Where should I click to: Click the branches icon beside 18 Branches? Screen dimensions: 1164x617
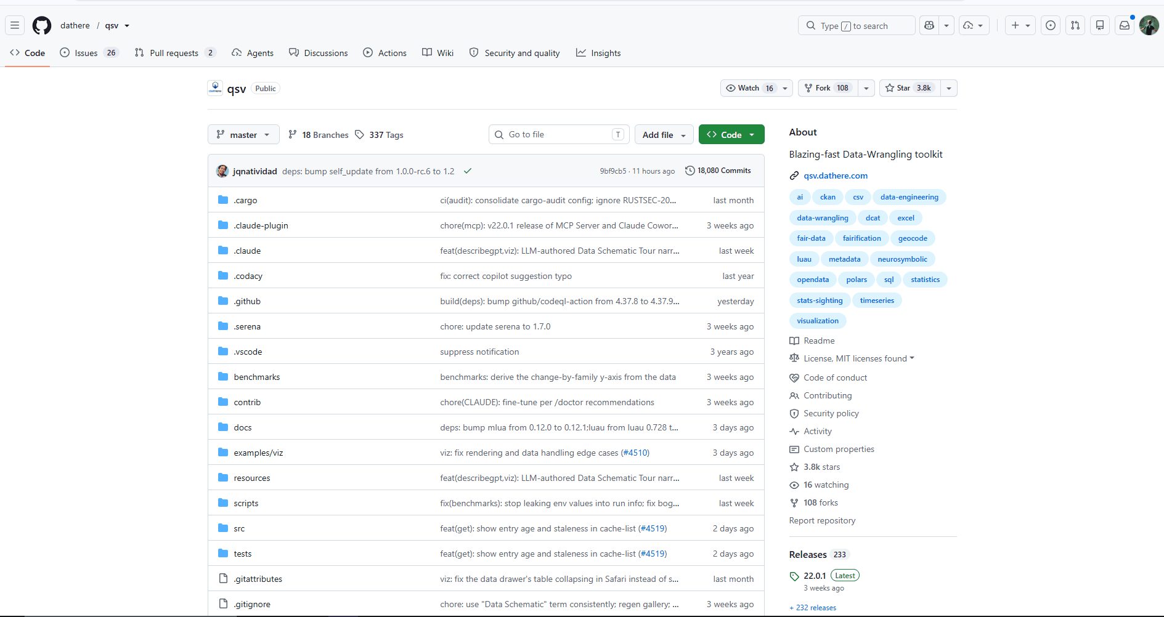point(293,134)
